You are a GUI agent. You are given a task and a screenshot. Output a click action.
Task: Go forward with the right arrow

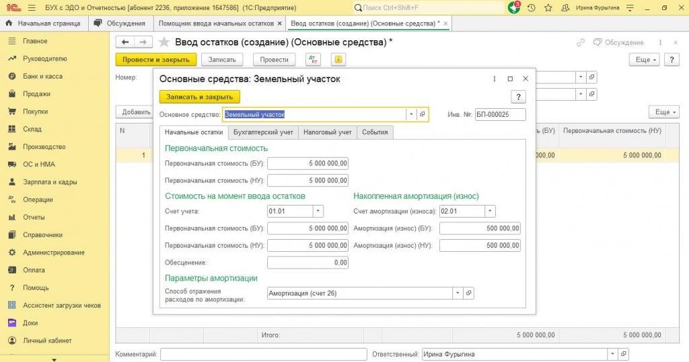coord(143,42)
